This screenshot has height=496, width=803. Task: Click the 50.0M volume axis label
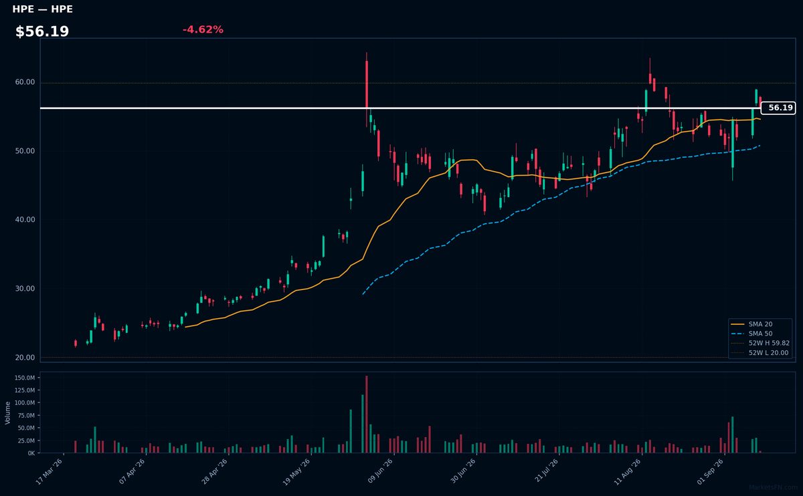point(25,428)
